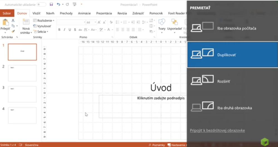Toggle the Automatické ukladanie autosave switch
278x147 pixels.
pyautogui.click(x=41, y=4)
